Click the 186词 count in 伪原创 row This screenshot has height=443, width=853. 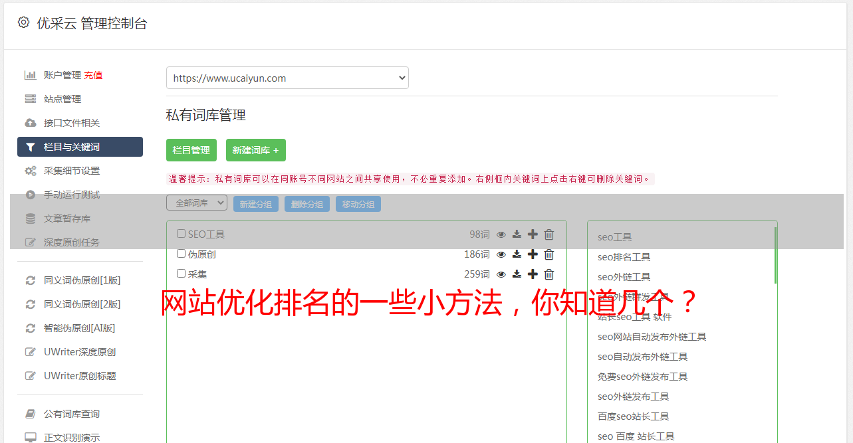477,254
